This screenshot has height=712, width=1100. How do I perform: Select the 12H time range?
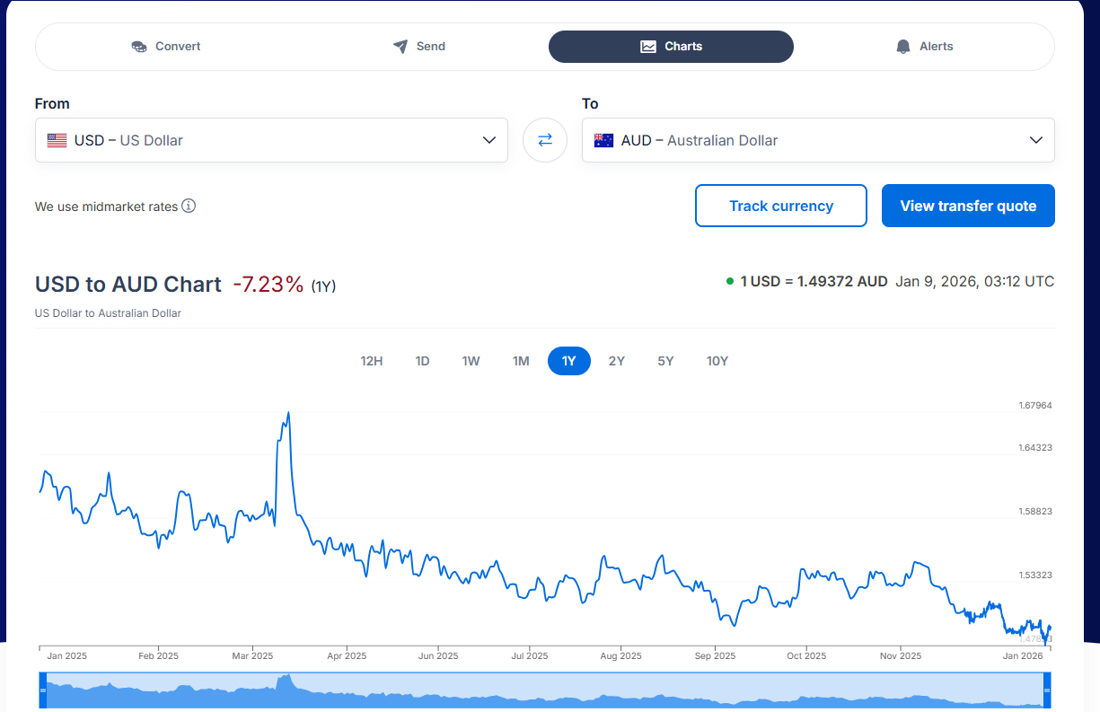click(372, 361)
